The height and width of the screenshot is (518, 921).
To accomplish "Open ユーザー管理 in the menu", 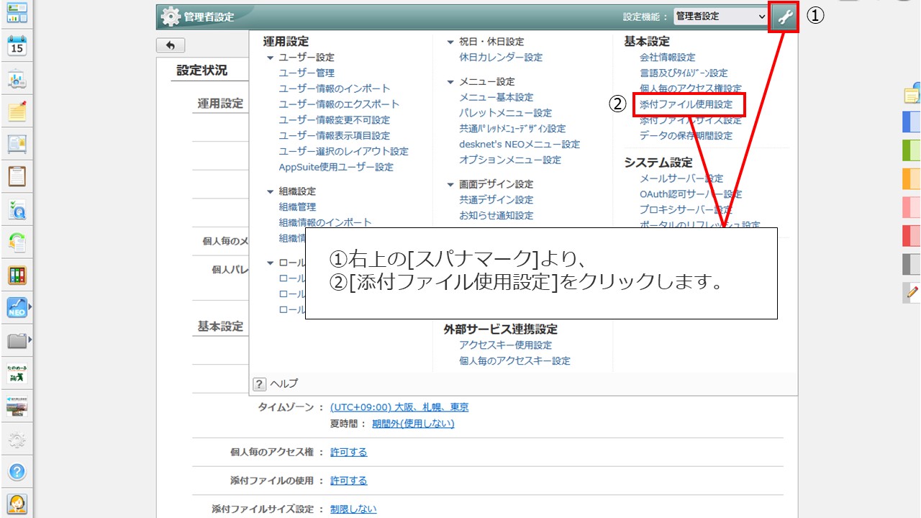I will 307,73.
